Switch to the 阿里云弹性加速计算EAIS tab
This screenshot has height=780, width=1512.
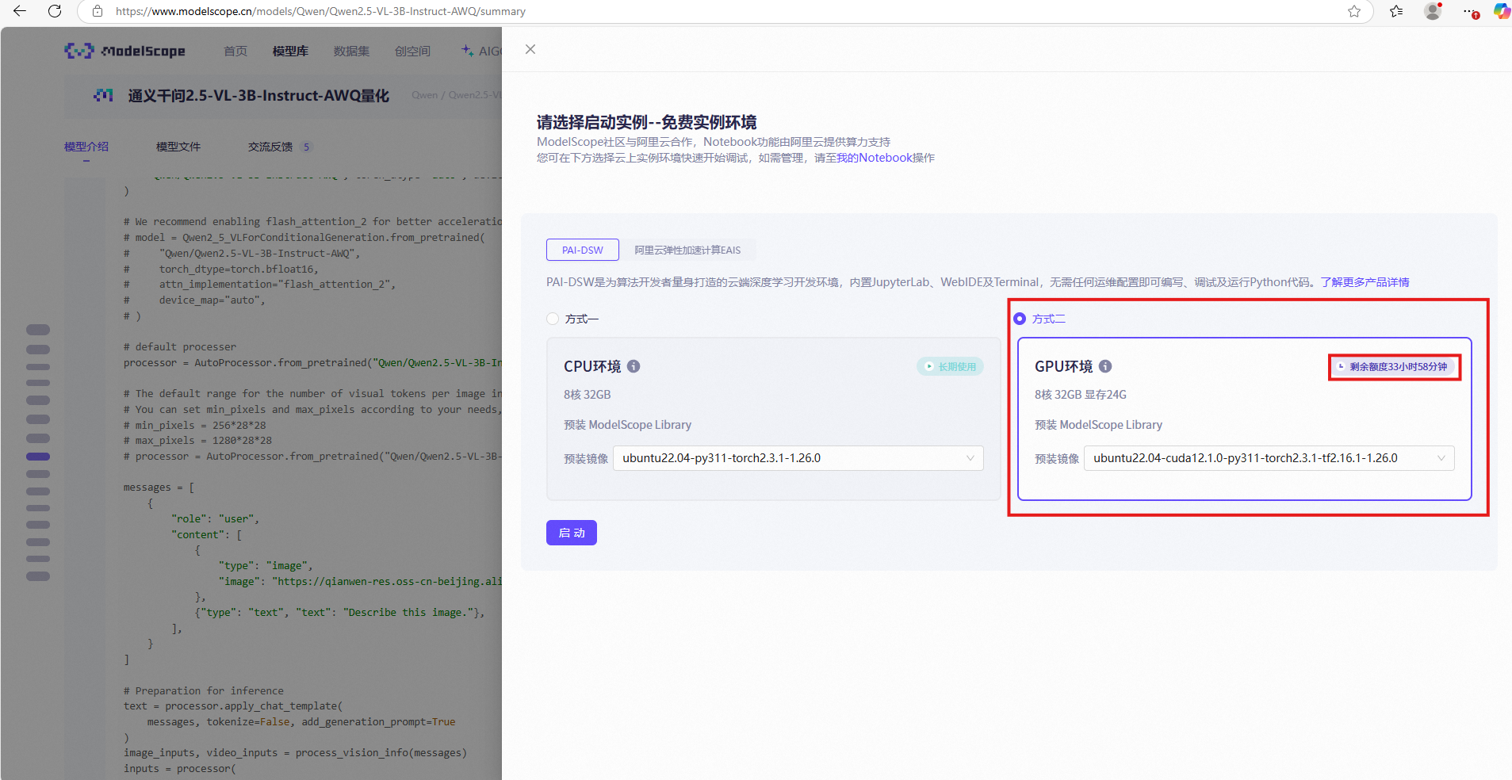[x=687, y=250]
